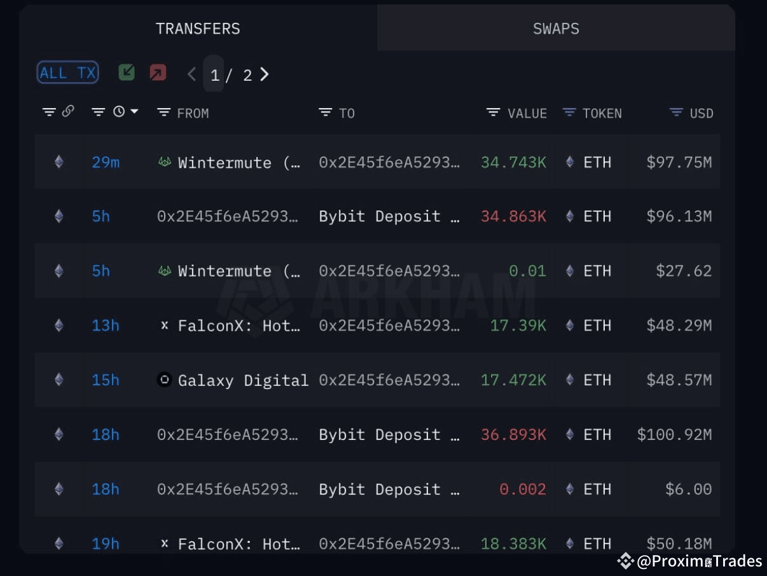Open the 15h transaction timestamp link
This screenshot has height=576, width=767.
coord(106,380)
